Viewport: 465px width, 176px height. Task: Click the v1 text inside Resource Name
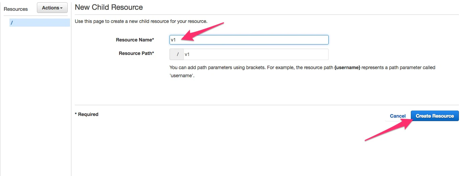tap(173, 40)
